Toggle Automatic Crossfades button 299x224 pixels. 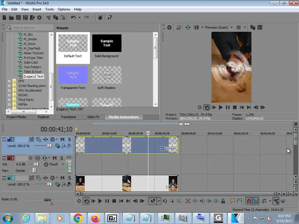pyautogui.click(x=256, y=201)
